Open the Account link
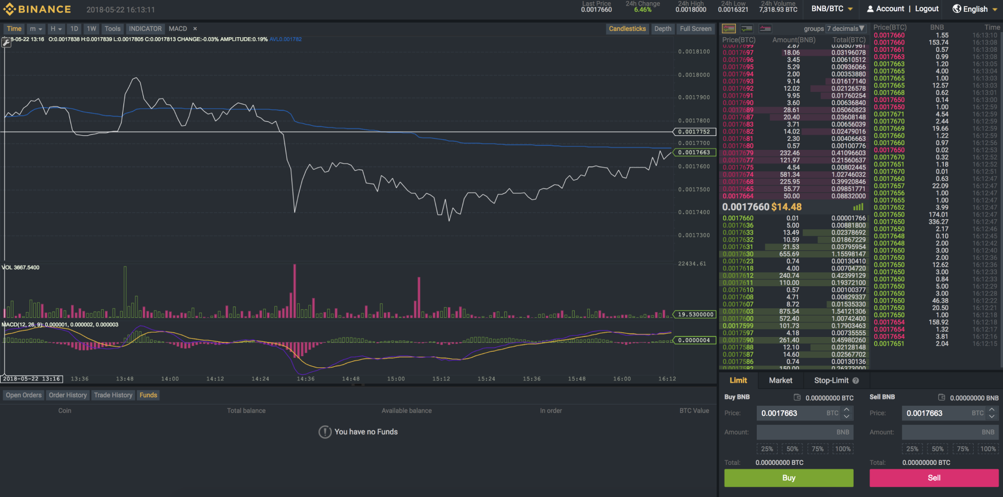The image size is (1003, 497). pos(890,9)
